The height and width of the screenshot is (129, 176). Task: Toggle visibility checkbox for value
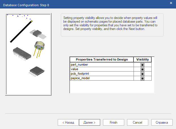point(142,69)
